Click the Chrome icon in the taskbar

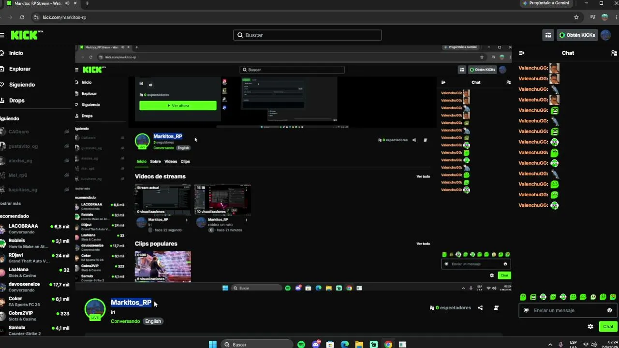388,345
